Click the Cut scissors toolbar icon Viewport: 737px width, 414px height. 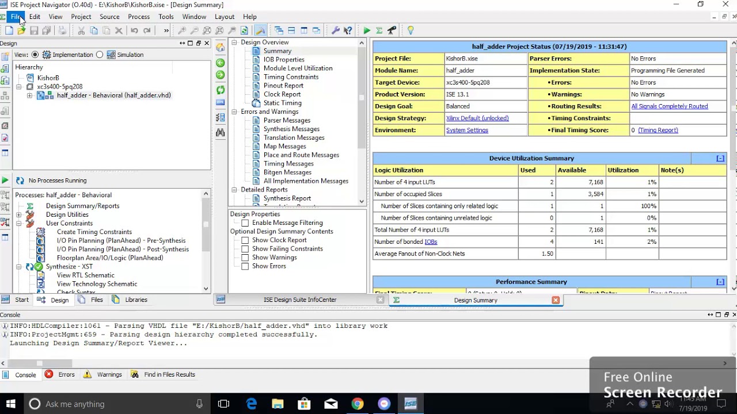(x=81, y=30)
